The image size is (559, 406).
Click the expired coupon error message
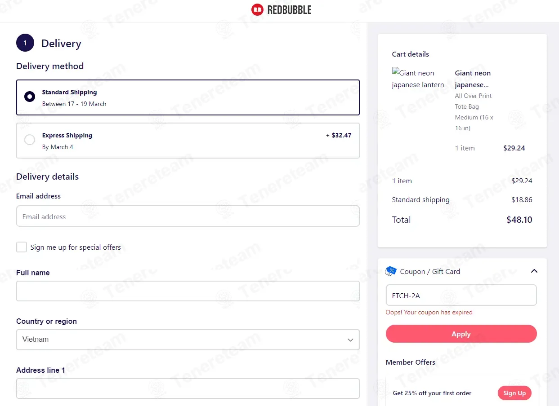point(429,312)
